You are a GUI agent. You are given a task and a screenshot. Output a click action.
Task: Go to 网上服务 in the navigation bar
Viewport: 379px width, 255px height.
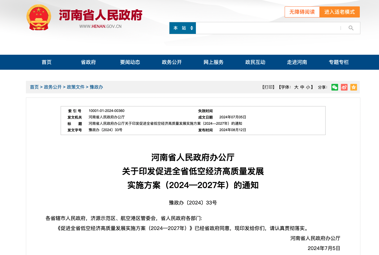213,62
